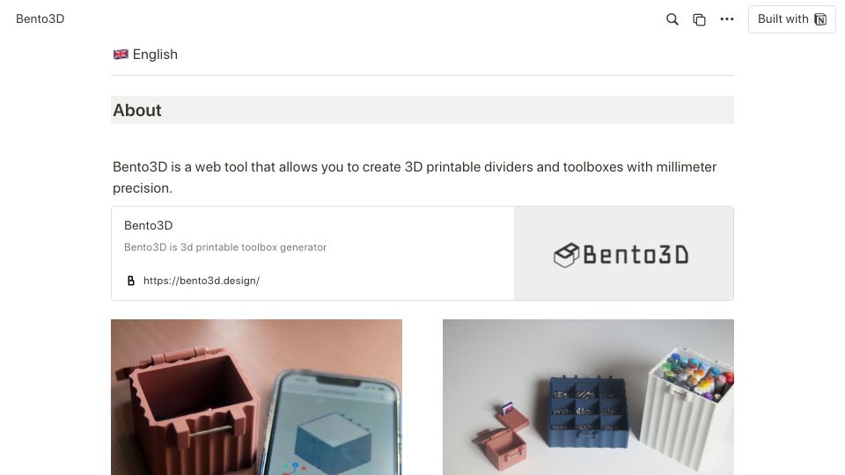Image resolution: width=845 pixels, height=475 pixels.
Task: Click the Built with Notion button
Action: coord(791,19)
